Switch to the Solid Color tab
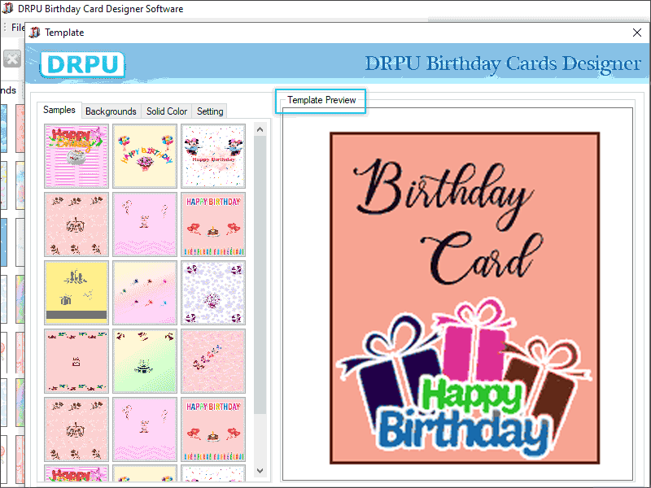 click(166, 111)
